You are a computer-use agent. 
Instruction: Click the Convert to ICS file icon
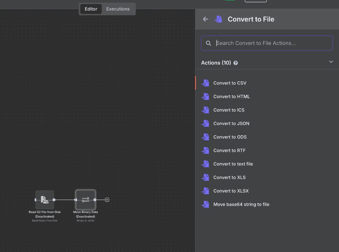(x=205, y=110)
